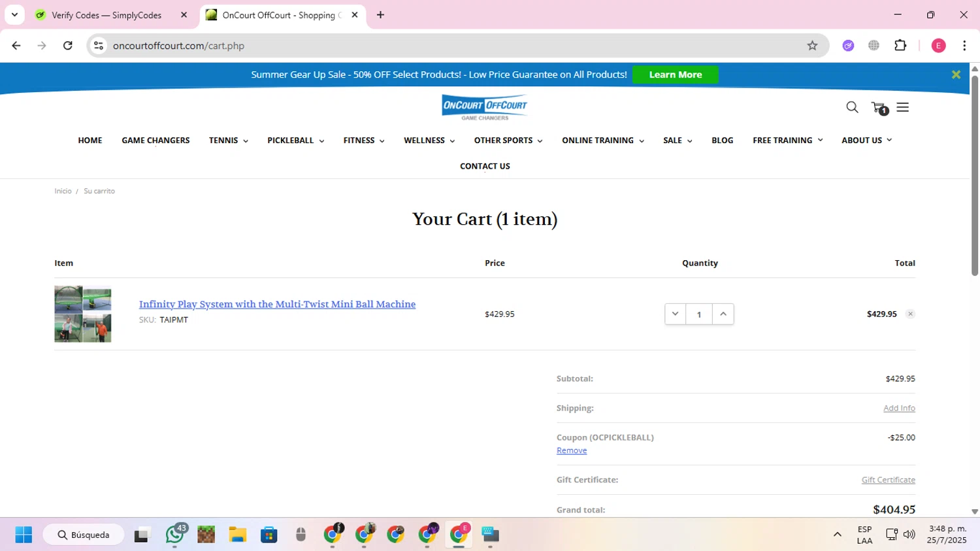Reload the page
The height and width of the screenshot is (551, 980).
pos(68,46)
